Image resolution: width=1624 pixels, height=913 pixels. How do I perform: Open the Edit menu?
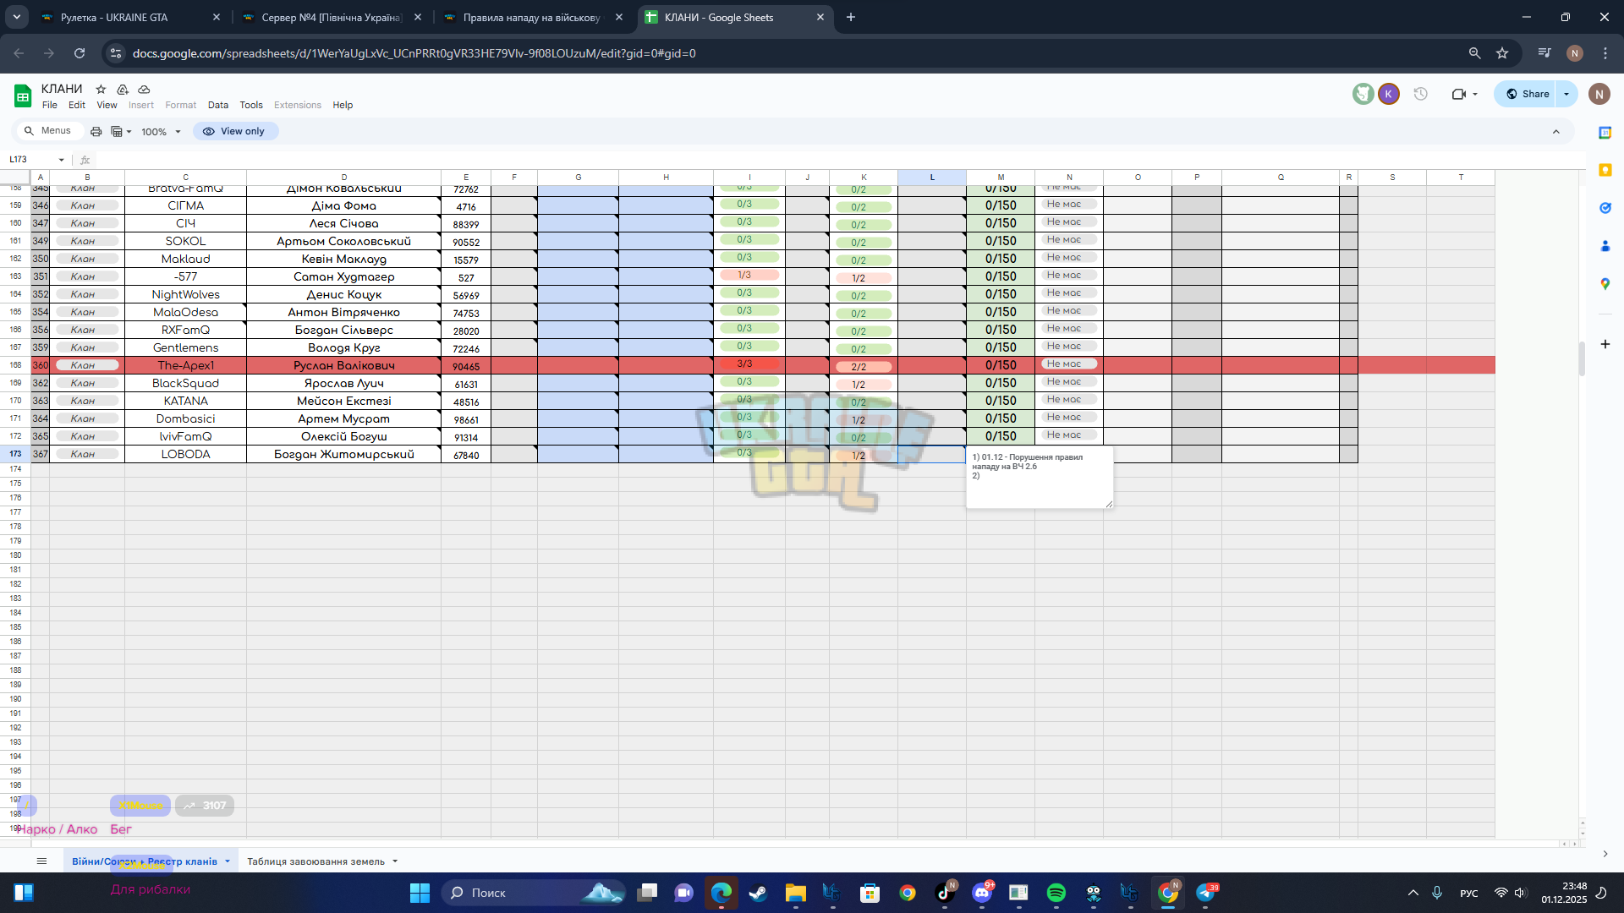click(x=77, y=105)
